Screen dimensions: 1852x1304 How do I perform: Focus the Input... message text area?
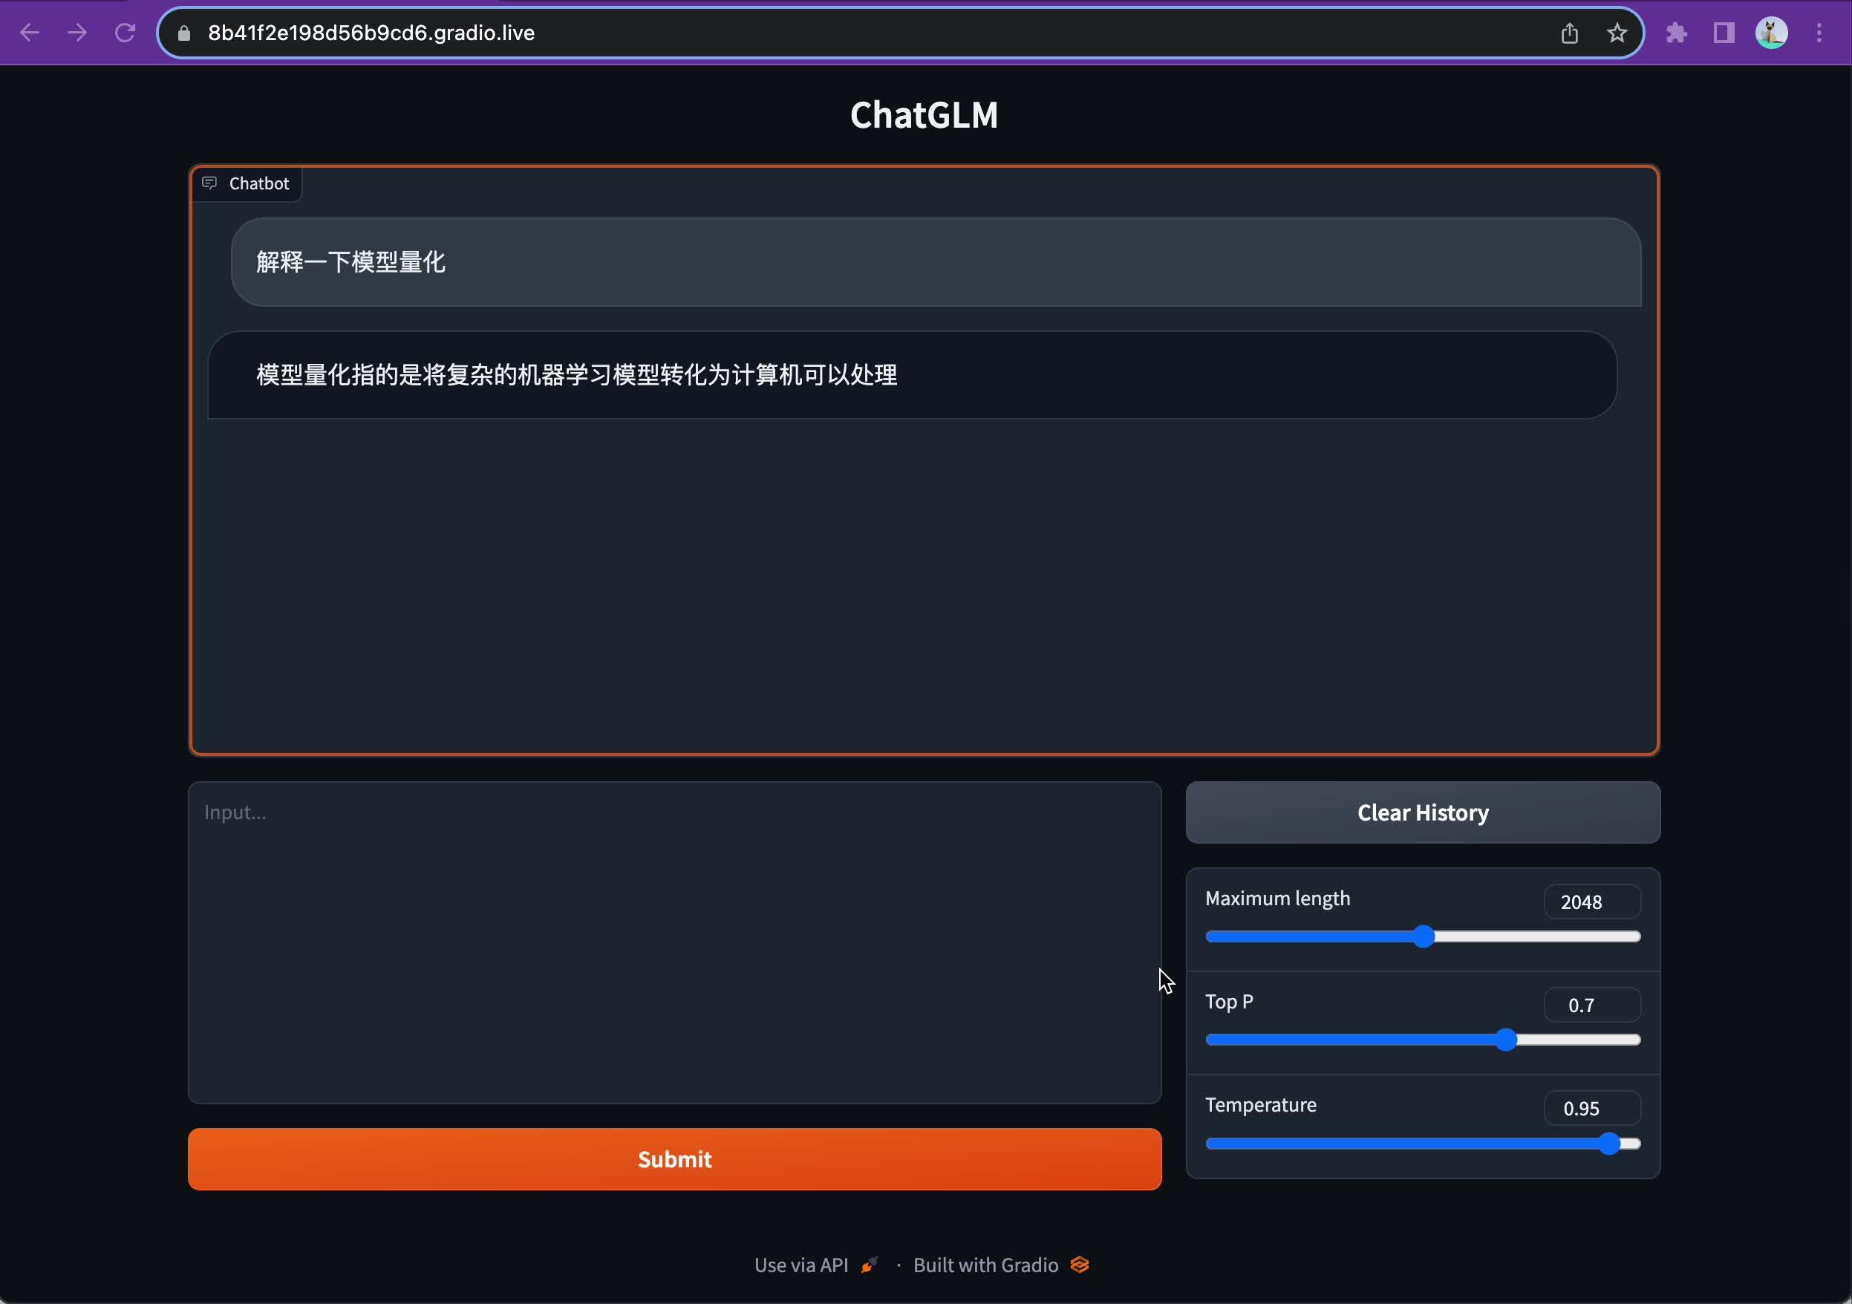pos(674,942)
